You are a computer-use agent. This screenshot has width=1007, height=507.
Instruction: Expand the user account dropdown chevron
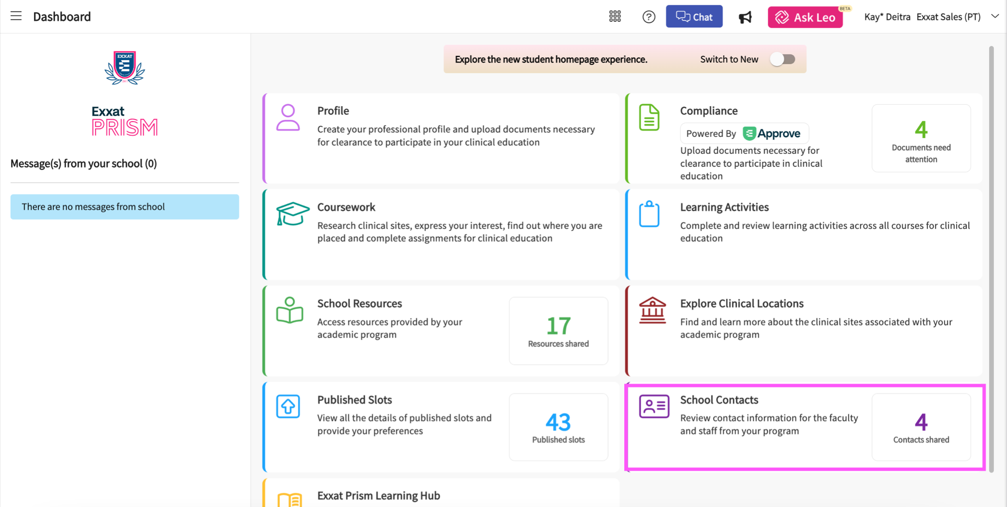tap(994, 16)
